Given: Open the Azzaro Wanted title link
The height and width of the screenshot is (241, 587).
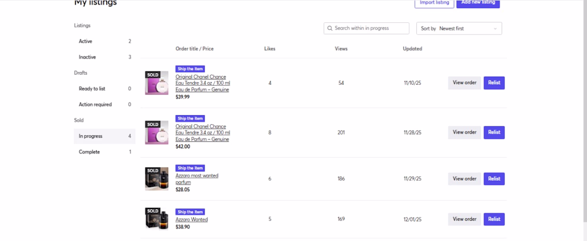Looking at the screenshot, I should coord(191,220).
